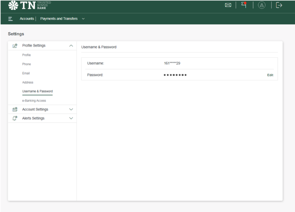Select Profile in the settings sidebar

coord(26,55)
